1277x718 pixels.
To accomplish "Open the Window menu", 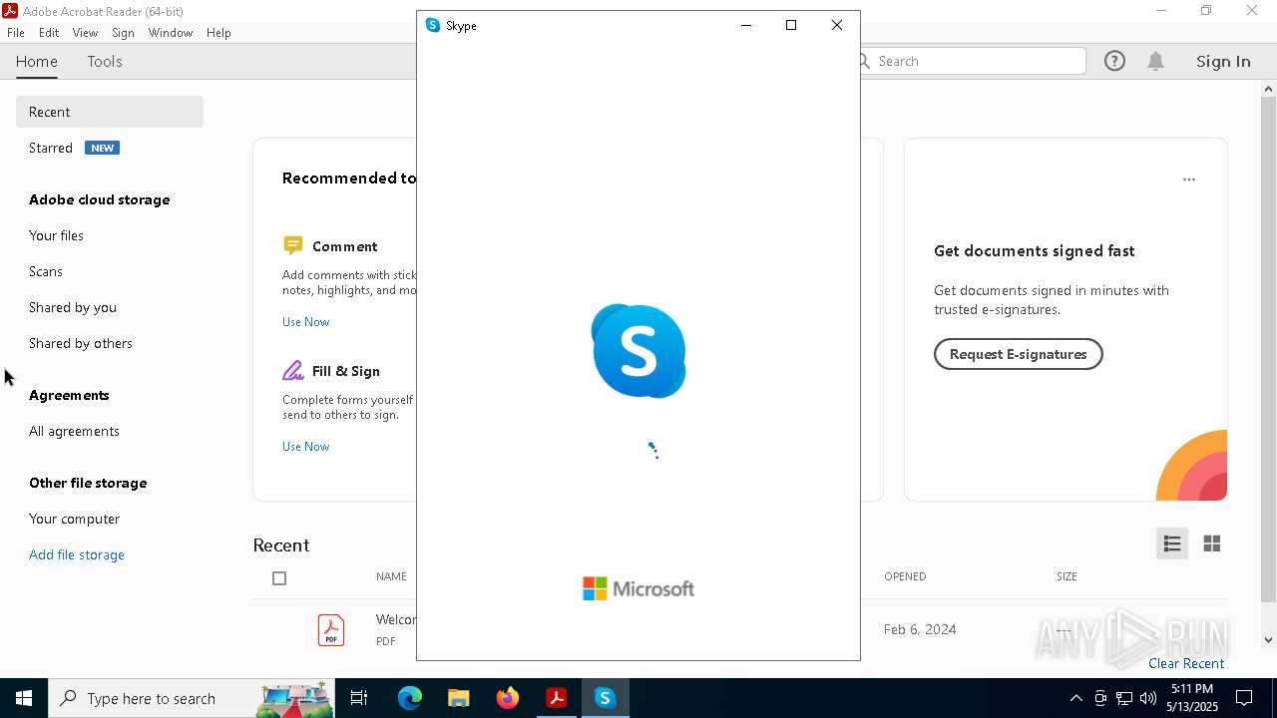I will [x=171, y=33].
